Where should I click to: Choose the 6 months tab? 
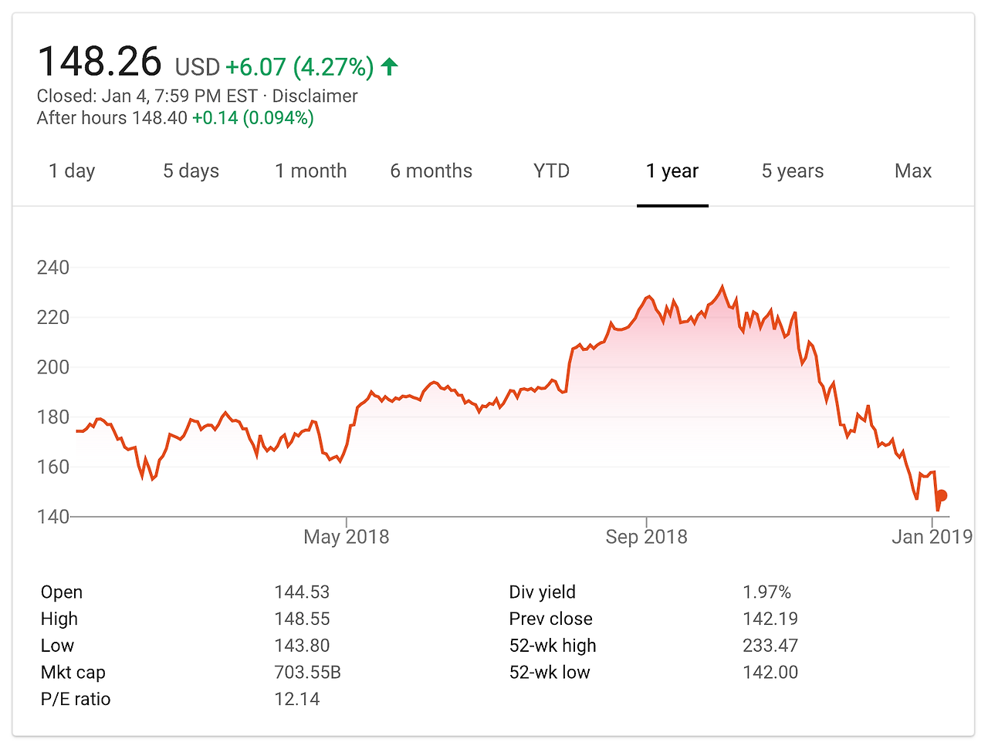(431, 171)
